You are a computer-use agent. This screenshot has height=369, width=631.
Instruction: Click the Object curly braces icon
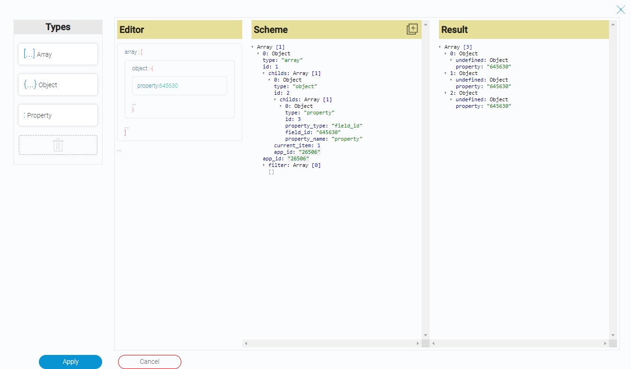click(x=30, y=84)
